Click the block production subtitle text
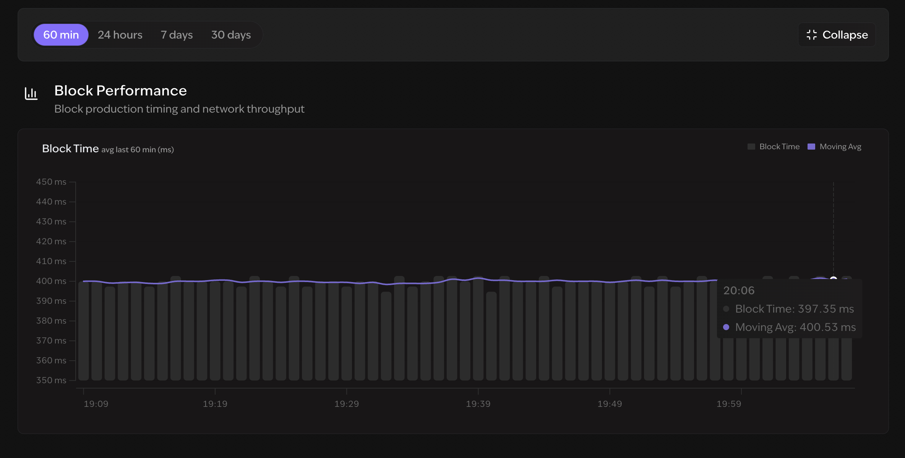 (179, 109)
